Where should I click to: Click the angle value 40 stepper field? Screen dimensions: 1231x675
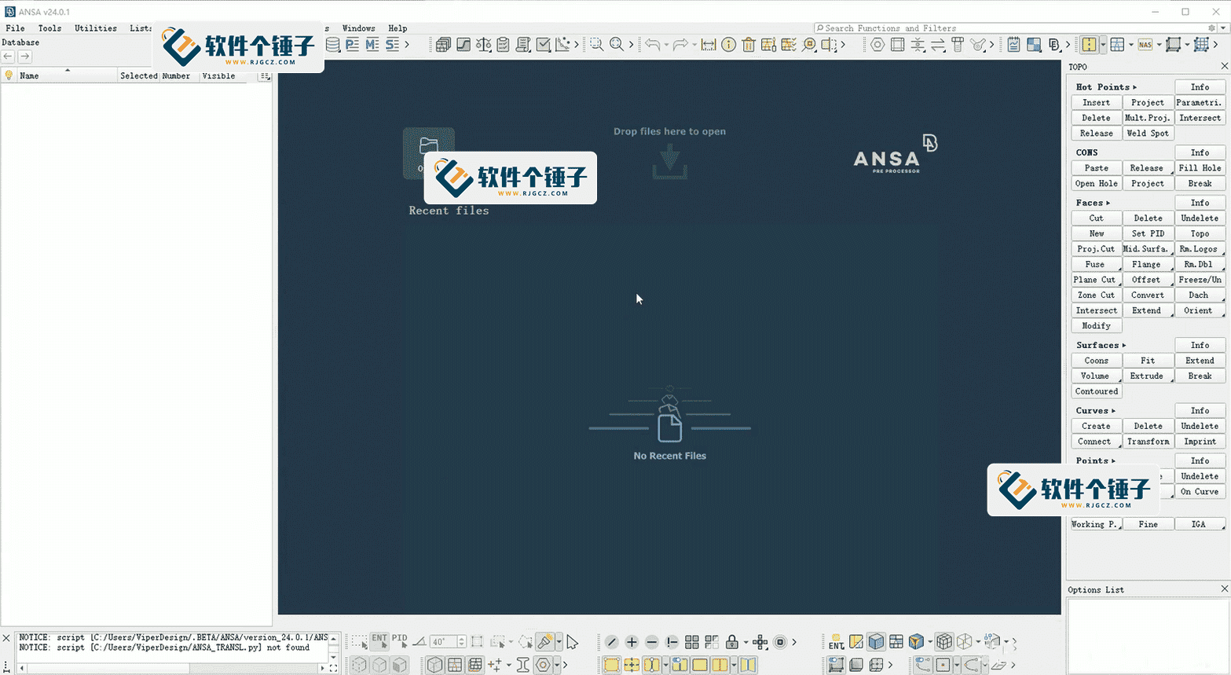[447, 642]
